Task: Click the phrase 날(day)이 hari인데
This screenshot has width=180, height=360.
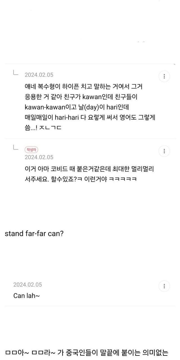Action: coord(96,107)
